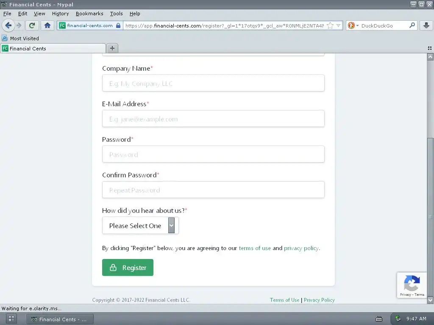Click the forward navigation arrow
This screenshot has width=434, height=325.
19,25
